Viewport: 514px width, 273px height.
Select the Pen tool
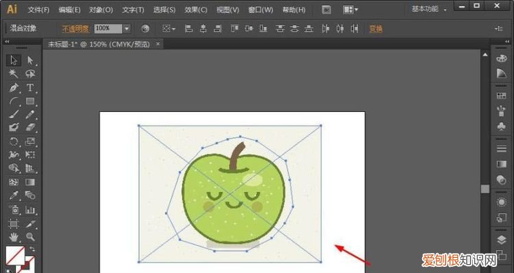14,88
